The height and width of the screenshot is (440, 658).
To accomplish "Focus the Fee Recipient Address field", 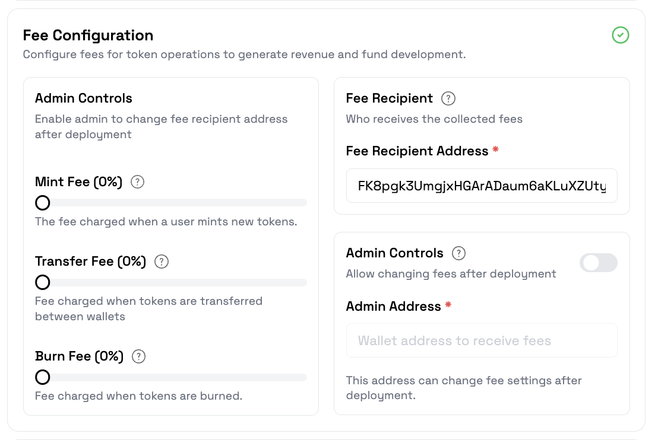I will click(482, 186).
